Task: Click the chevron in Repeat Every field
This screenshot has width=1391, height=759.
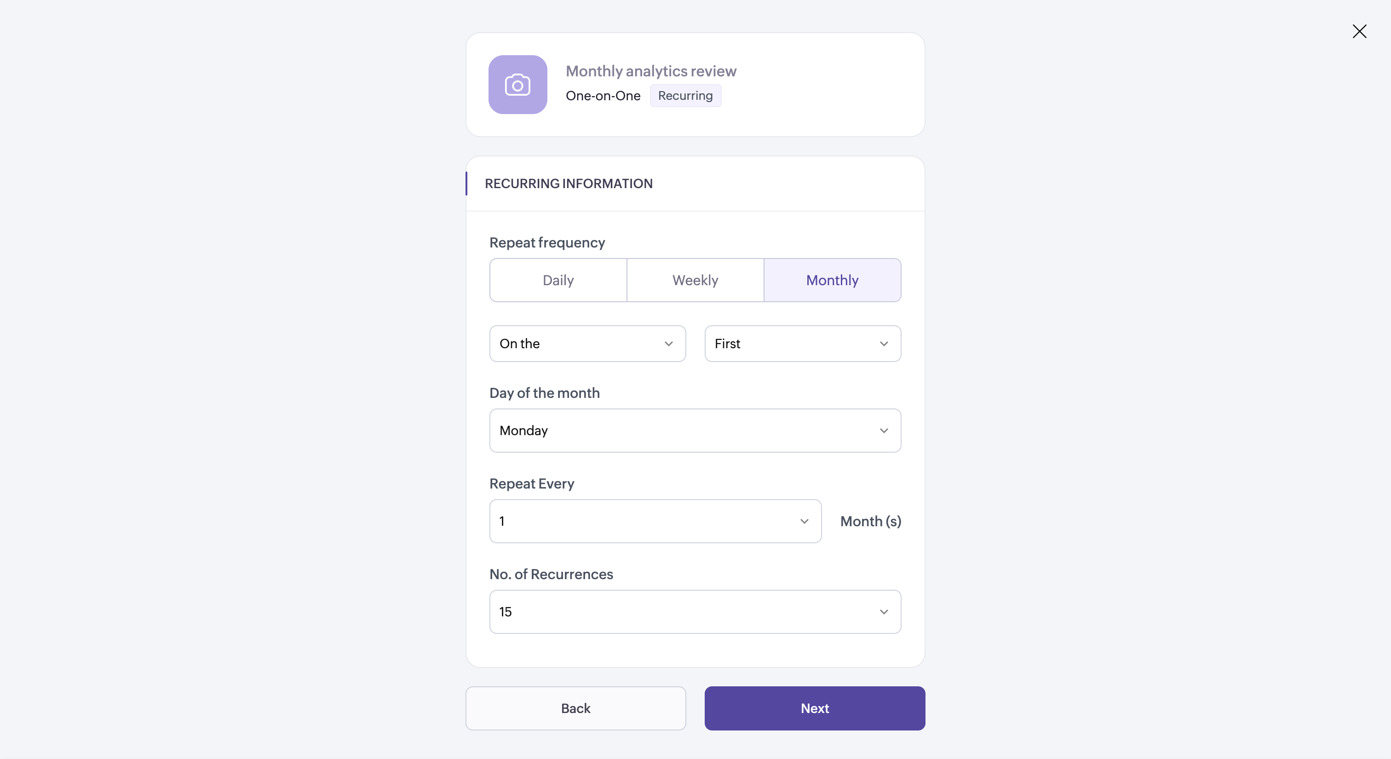Action: tap(804, 522)
